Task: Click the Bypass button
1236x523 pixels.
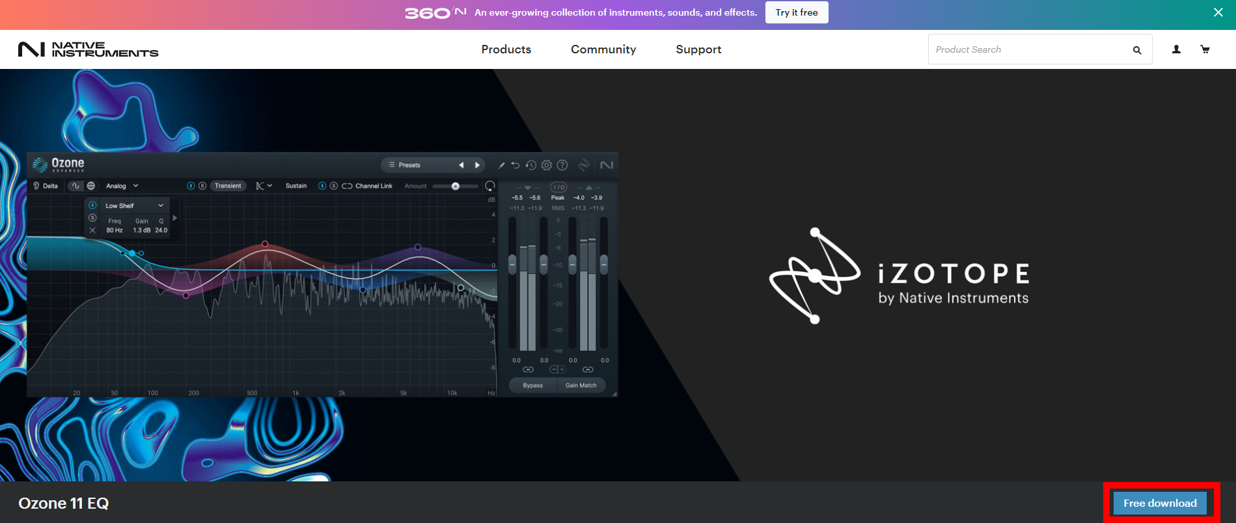Action: [532, 386]
